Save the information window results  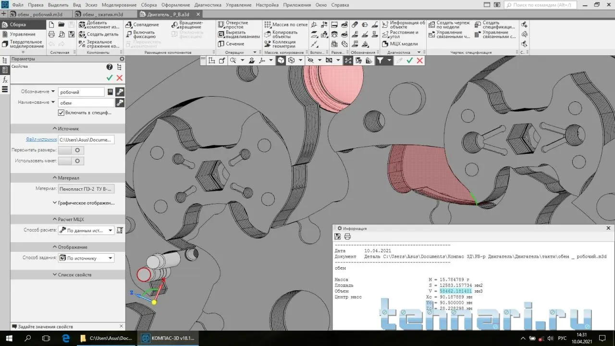pyautogui.click(x=338, y=236)
